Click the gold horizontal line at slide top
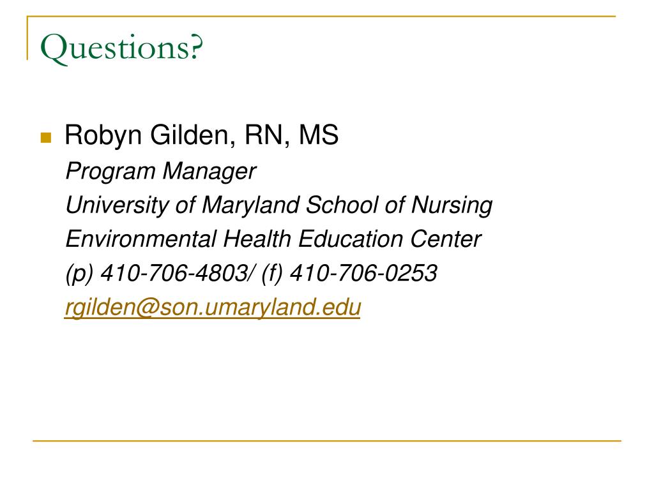Screen dimensions: 654x490 (321, 16)
